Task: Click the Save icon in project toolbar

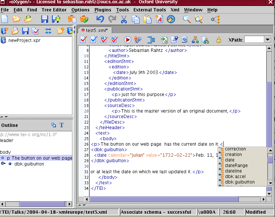Action: tap(25, 31)
